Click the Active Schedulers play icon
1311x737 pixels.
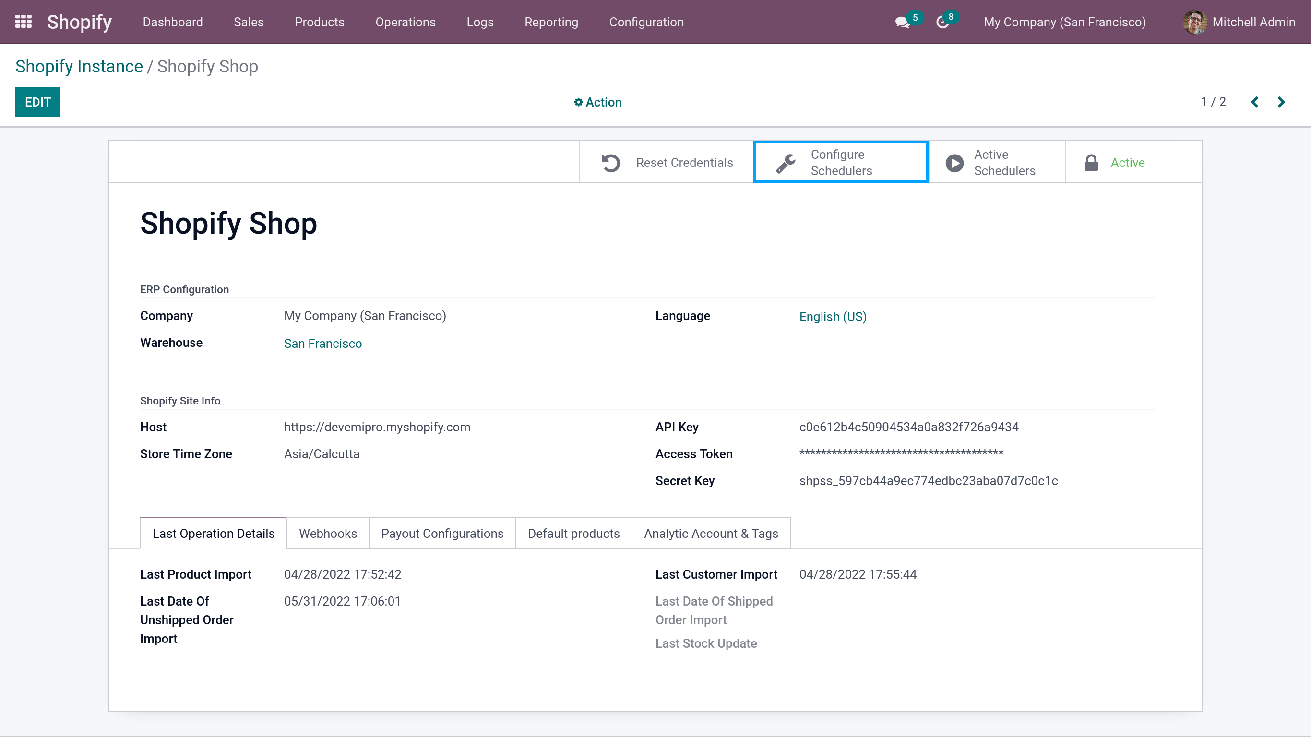click(954, 163)
